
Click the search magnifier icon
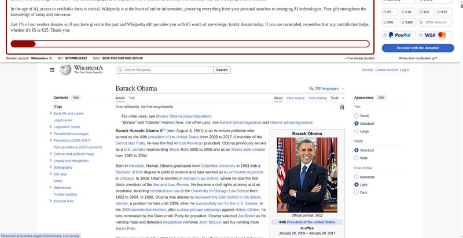120,70
